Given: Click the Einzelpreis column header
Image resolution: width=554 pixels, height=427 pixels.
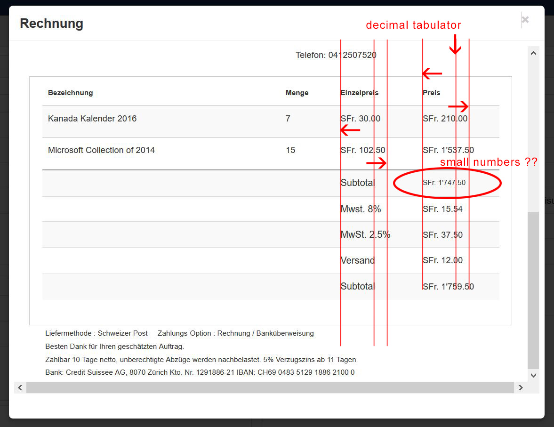Looking at the screenshot, I should coord(359,93).
